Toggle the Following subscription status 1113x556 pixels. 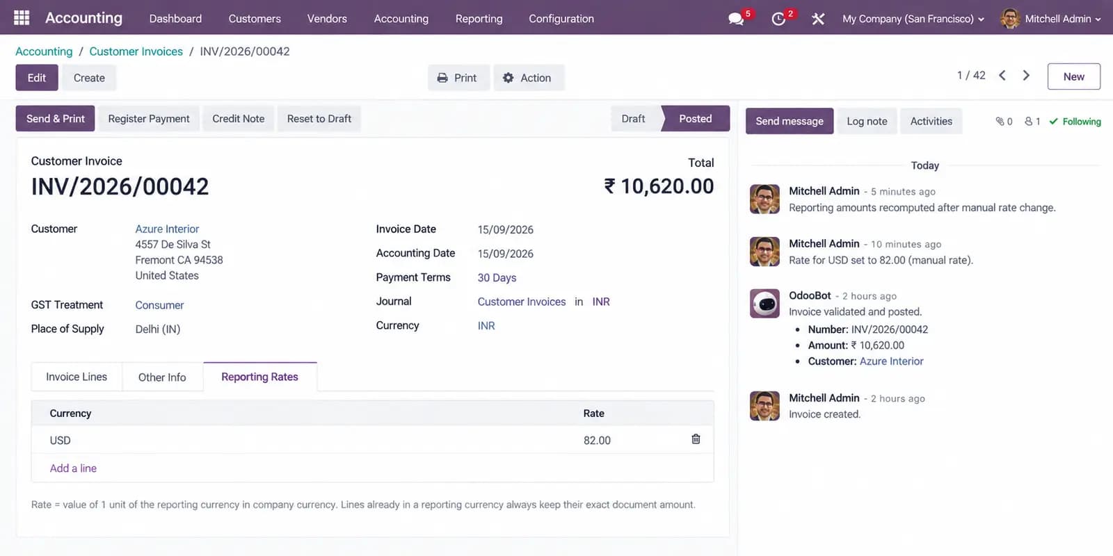point(1075,122)
